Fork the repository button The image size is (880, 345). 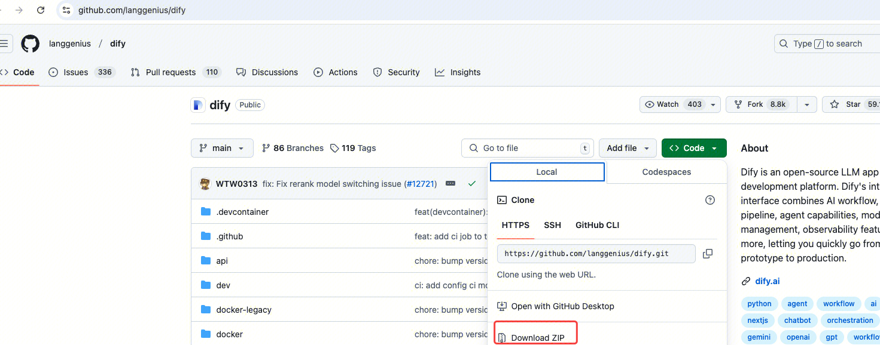click(762, 104)
